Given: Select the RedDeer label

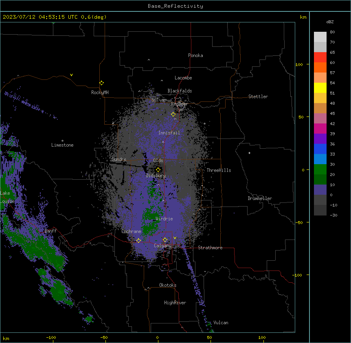Looking at the screenshot, I should (179, 104).
